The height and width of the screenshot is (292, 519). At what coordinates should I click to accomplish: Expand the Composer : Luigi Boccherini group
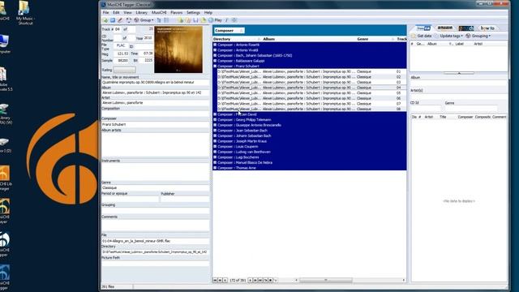[215, 157]
